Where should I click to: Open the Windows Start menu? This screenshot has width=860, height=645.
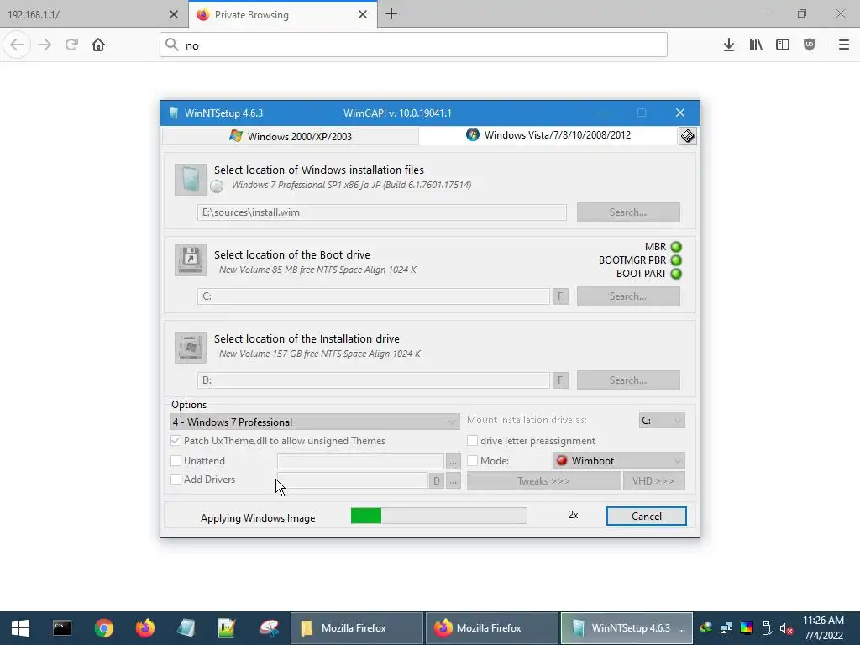(x=20, y=628)
